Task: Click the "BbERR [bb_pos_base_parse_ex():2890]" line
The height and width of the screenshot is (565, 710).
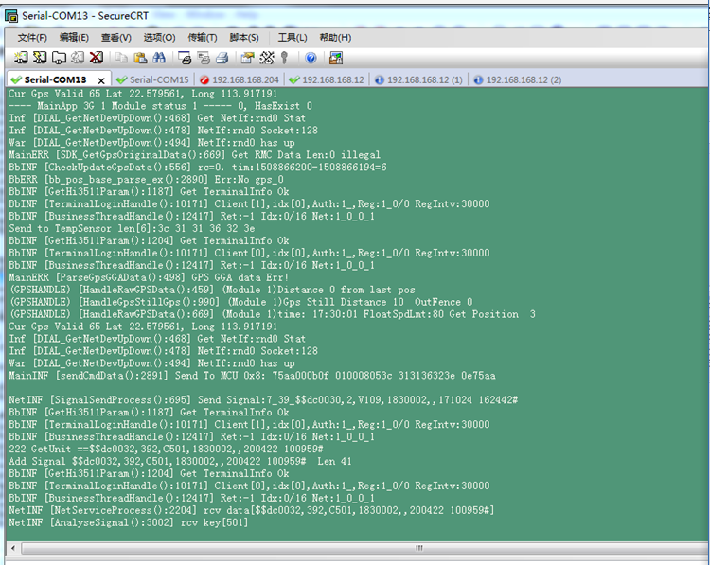Action: [x=146, y=180]
